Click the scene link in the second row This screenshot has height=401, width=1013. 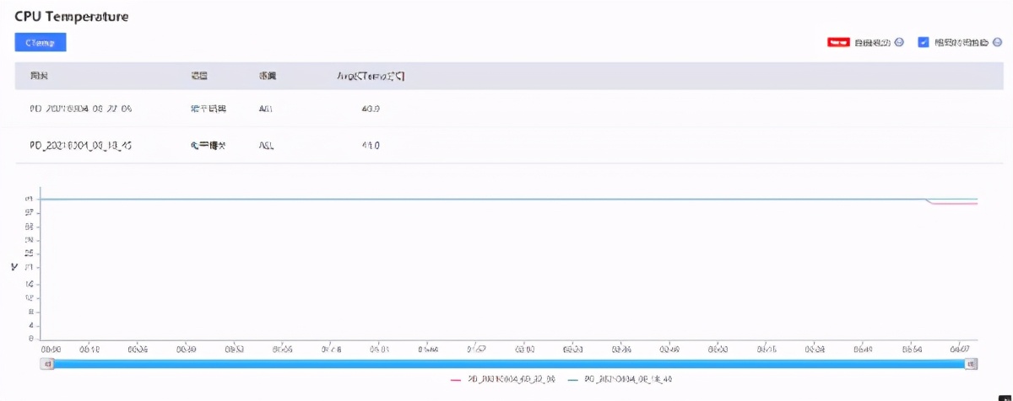(x=209, y=145)
